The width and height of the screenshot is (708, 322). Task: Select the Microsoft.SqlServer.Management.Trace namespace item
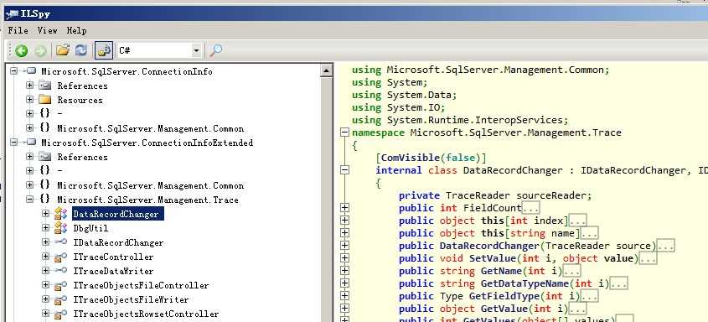click(x=147, y=200)
